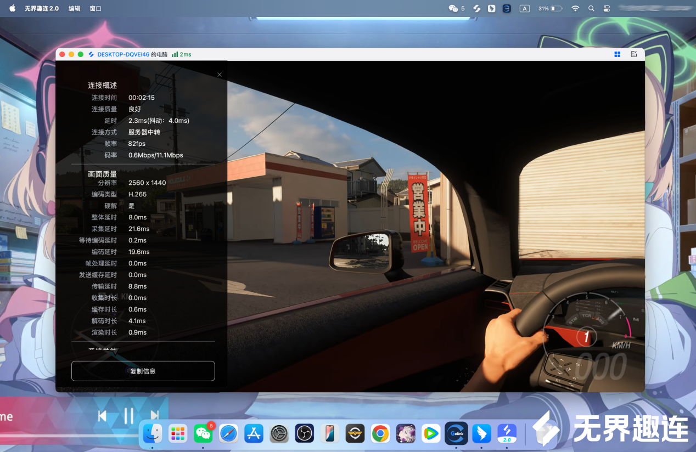Click the DESKTOP-DQVEI46 的电脑 window title
The image size is (696, 452).
(132, 54)
